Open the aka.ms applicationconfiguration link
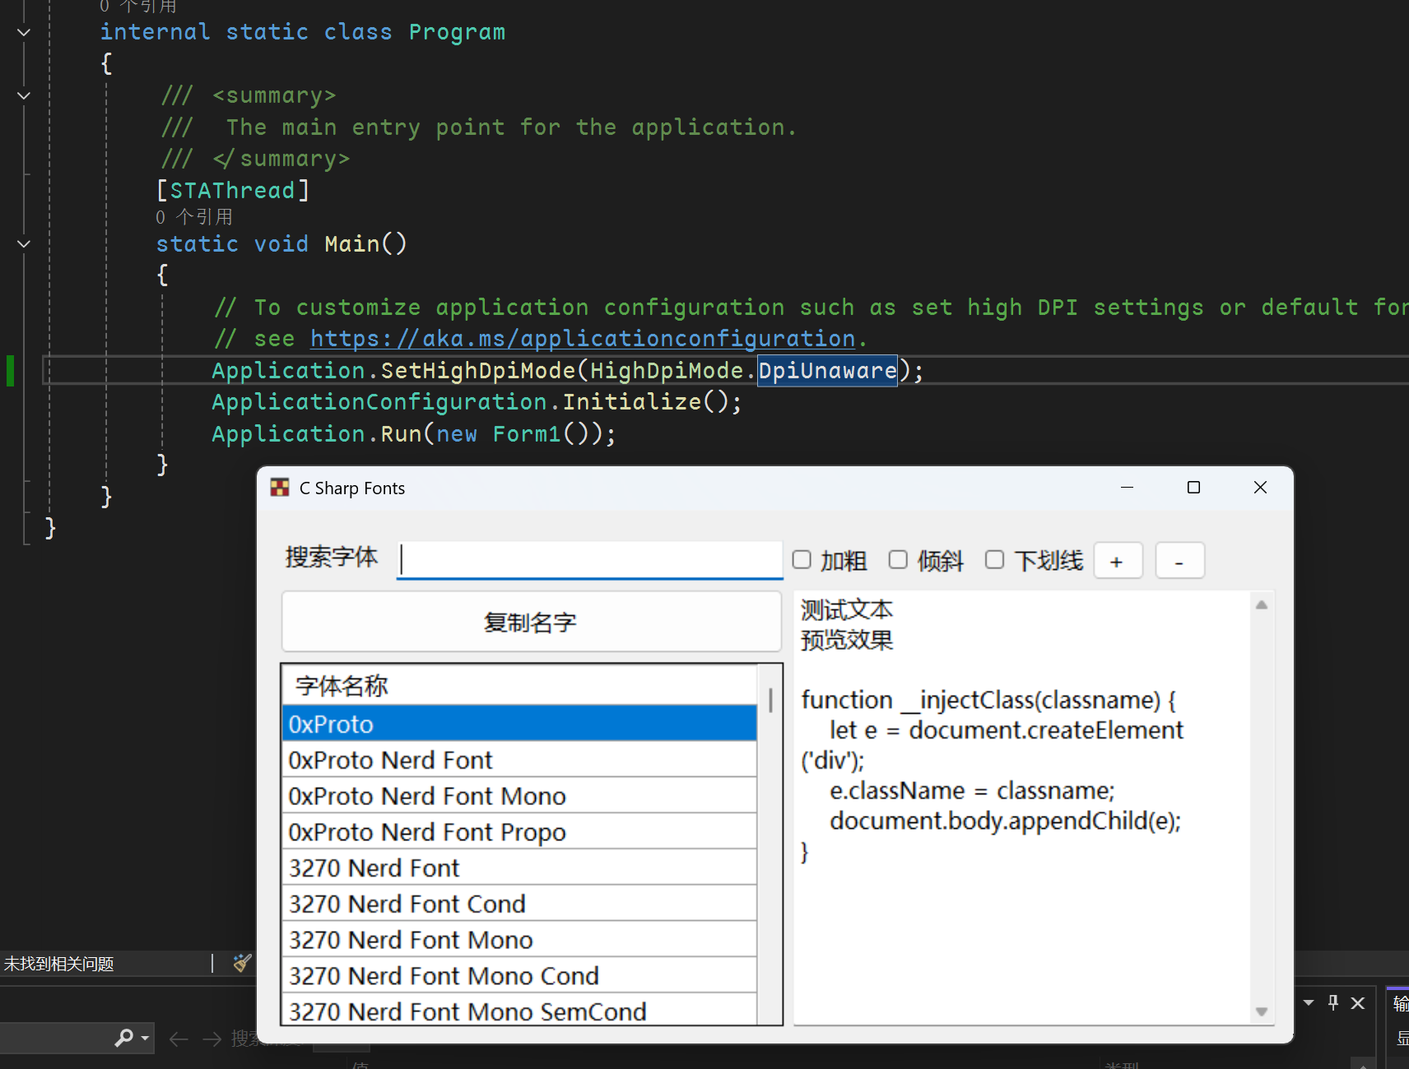This screenshot has width=1409, height=1069. click(583, 339)
